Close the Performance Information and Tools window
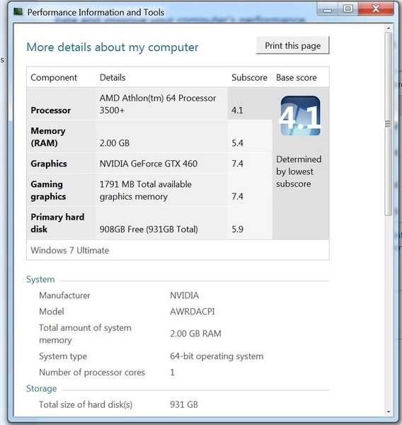The height and width of the screenshot is (425, 402). tap(376, 9)
